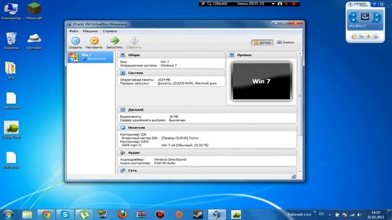Viewport: 392px width, 220px height.
Task: Click the Превью panel header
Action: pos(262,55)
